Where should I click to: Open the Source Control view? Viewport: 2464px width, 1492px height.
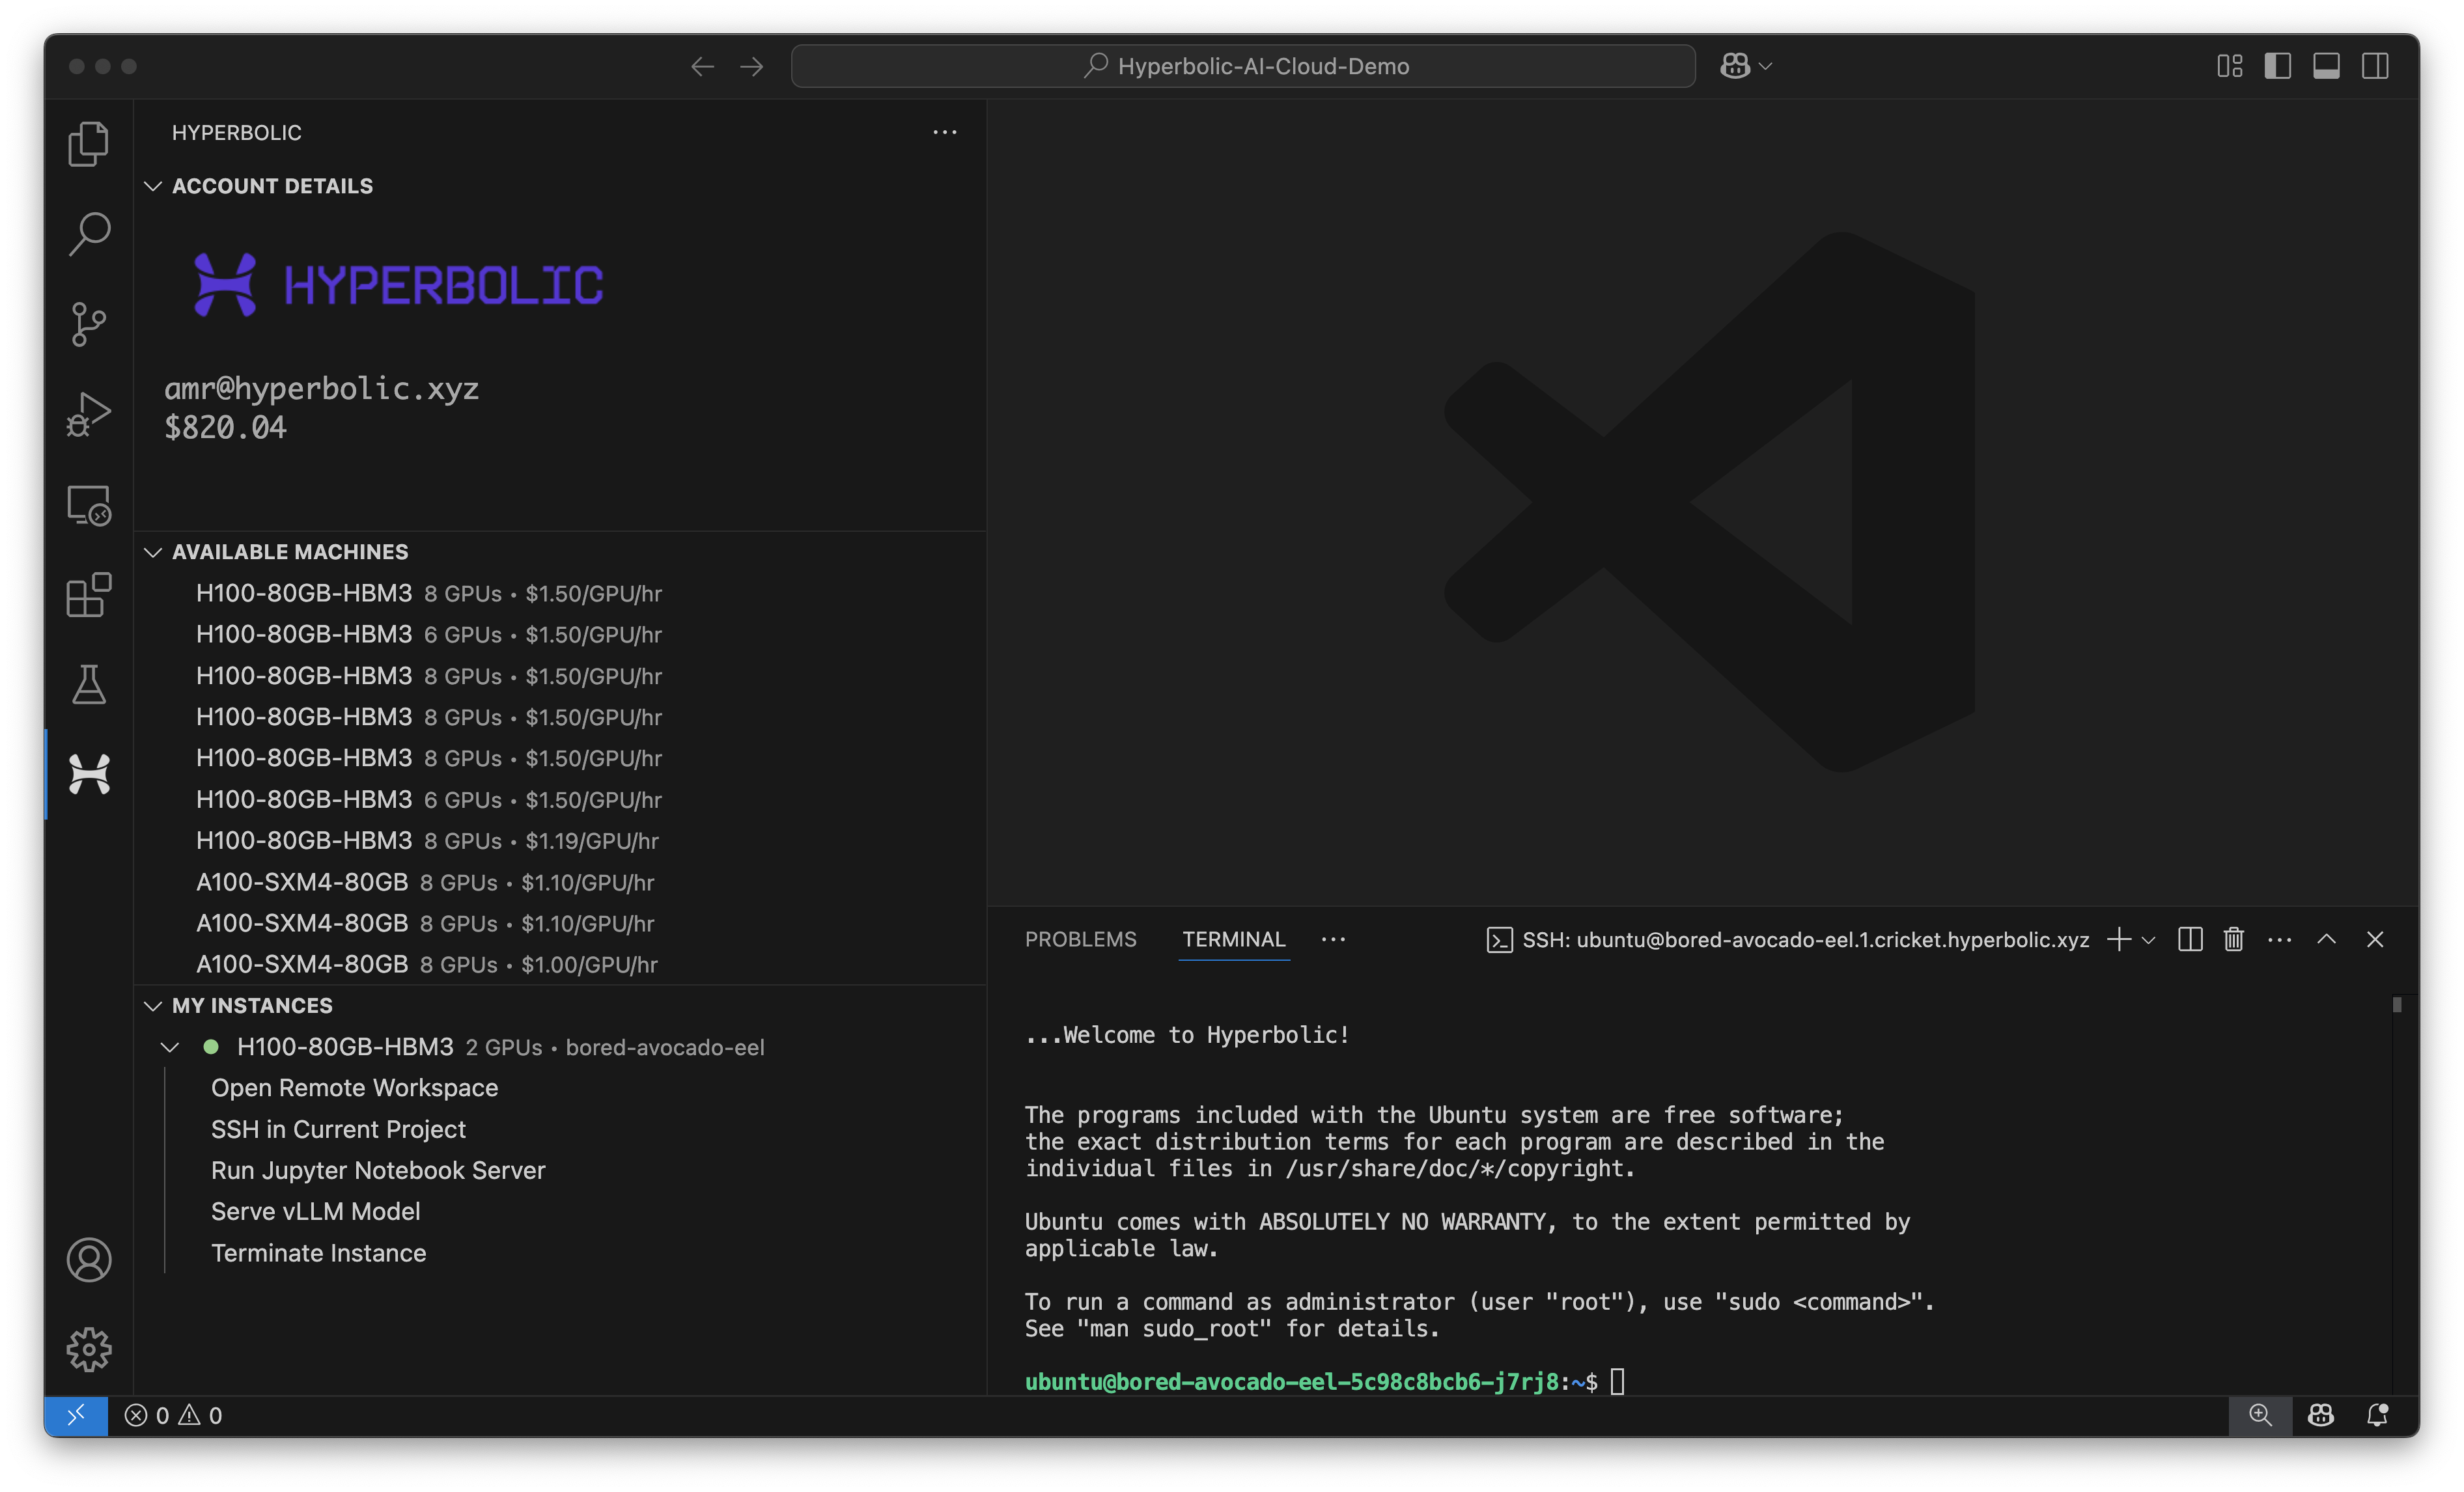(89, 324)
